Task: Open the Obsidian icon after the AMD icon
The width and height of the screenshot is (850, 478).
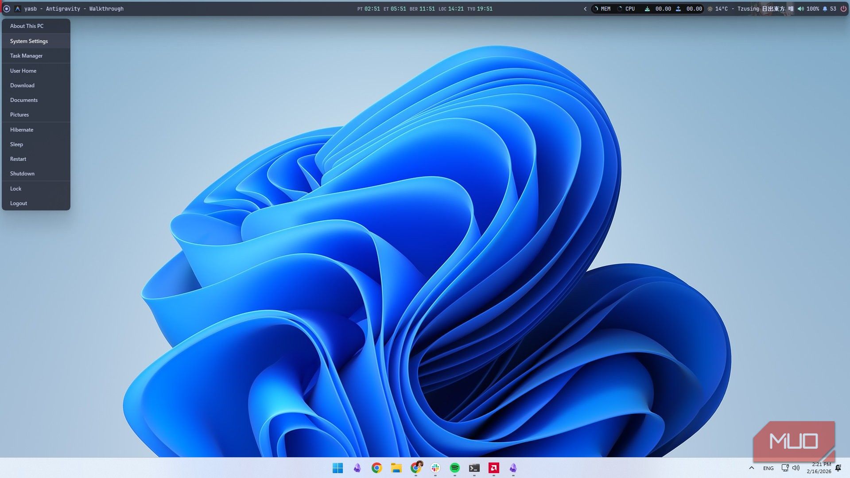Action: pos(513,468)
